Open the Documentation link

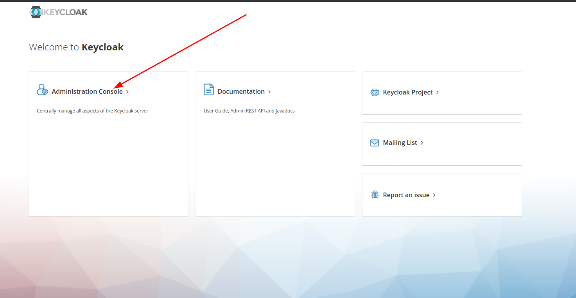click(241, 91)
